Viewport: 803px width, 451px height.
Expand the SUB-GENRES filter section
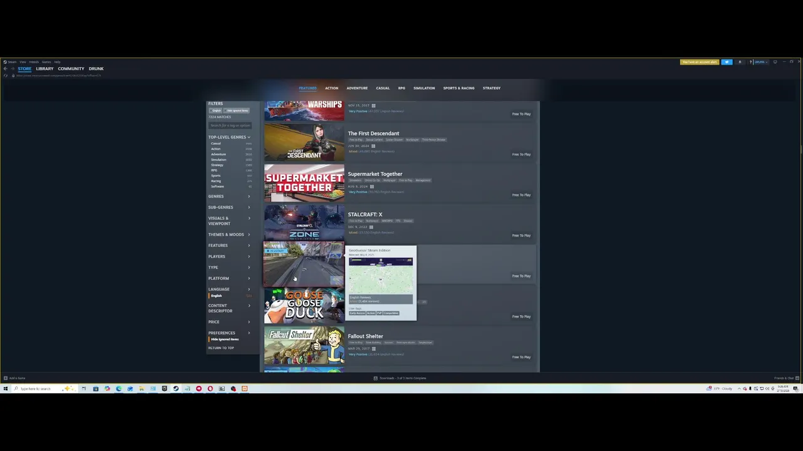tap(230, 207)
